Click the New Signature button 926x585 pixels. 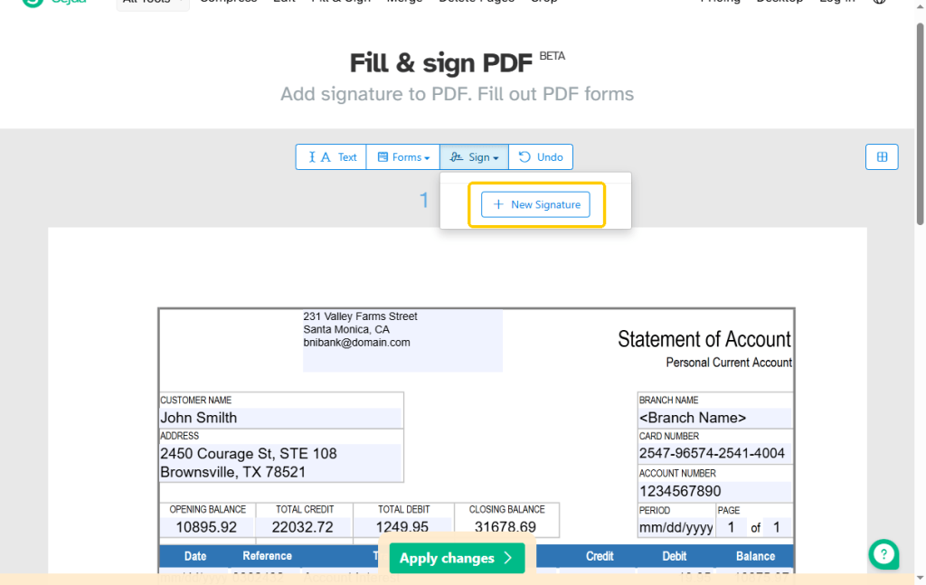click(x=535, y=204)
